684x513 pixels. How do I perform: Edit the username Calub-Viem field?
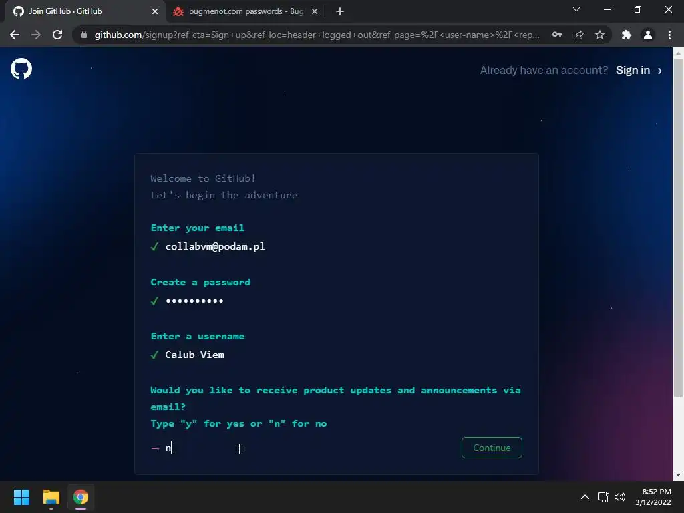(x=194, y=355)
